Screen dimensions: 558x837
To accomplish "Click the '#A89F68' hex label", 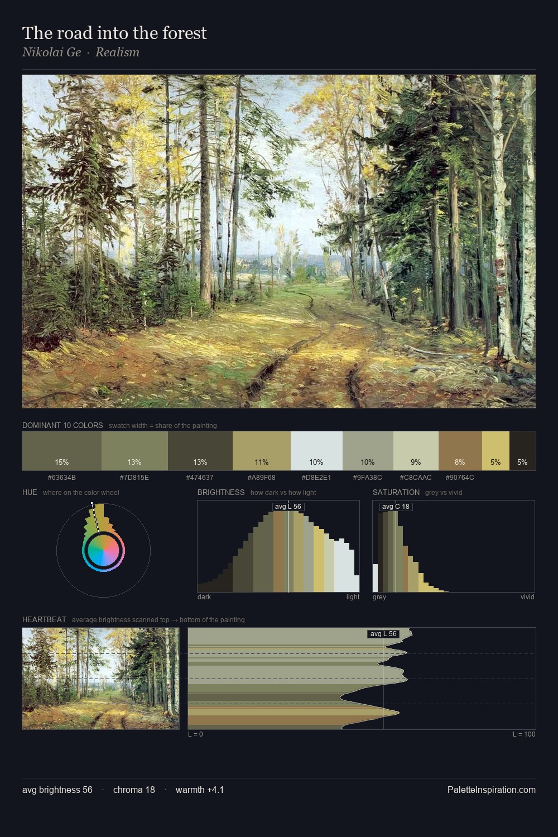I will coord(261,478).
